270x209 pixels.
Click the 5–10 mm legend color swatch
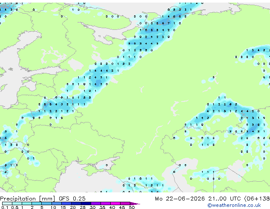(46, 203)
